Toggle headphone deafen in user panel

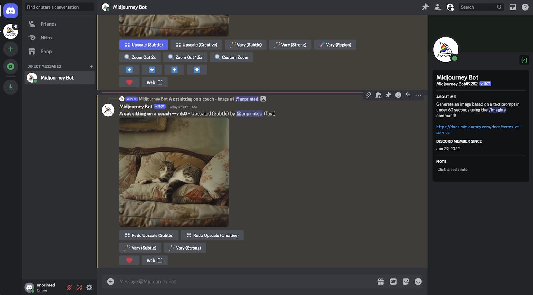80,288
